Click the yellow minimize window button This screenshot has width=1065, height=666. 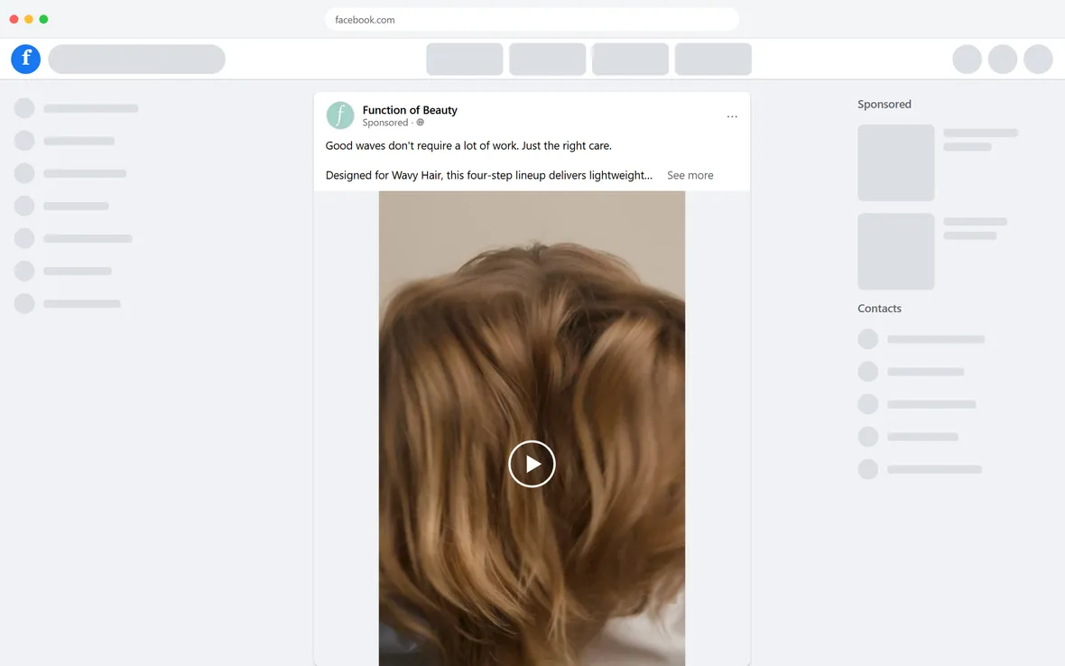click(x=29, y=19)
